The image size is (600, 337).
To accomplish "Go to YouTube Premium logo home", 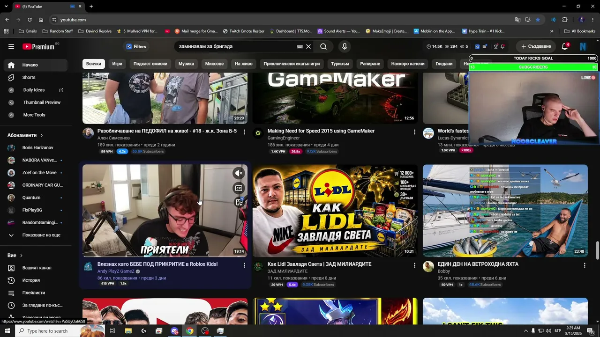I will [x=39, y=46].
